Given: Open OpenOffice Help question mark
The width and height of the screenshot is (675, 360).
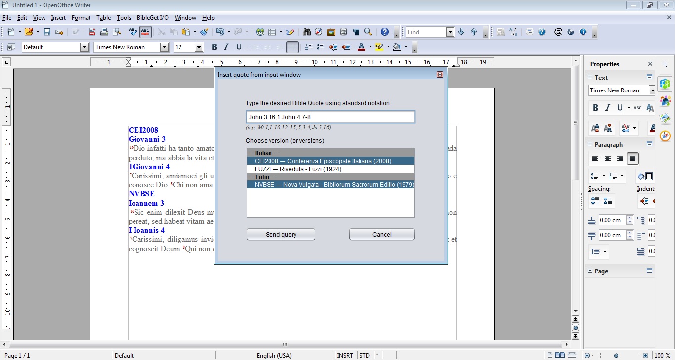Looking at the screenshot, I should point(385,32).
